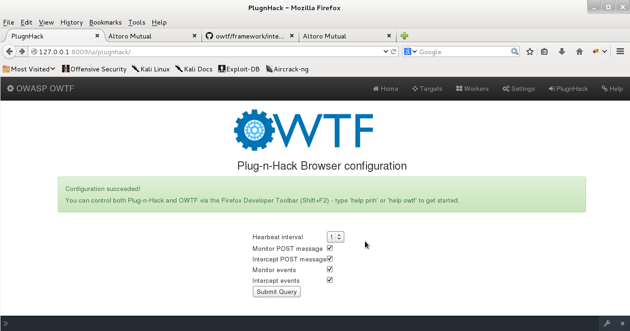Screen dimensions: 630x331
Task: Open the History menu
Action: click(x=71, y=22)
